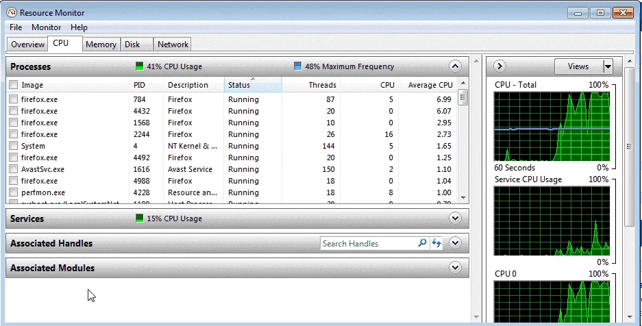The width and height of the screenshot is (642, 326).
Task: Click the Resource Monitor title bar icon
Action: [x=11, y=13]
